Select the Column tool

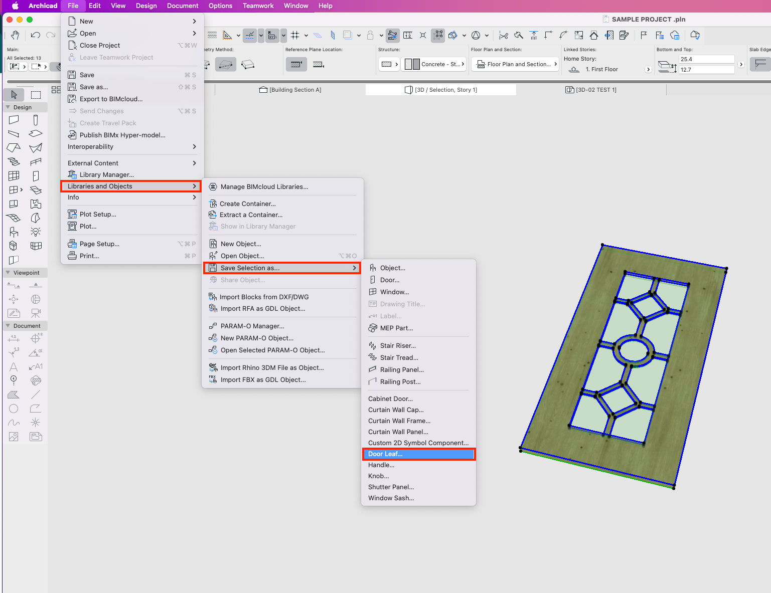click(36, 120)
